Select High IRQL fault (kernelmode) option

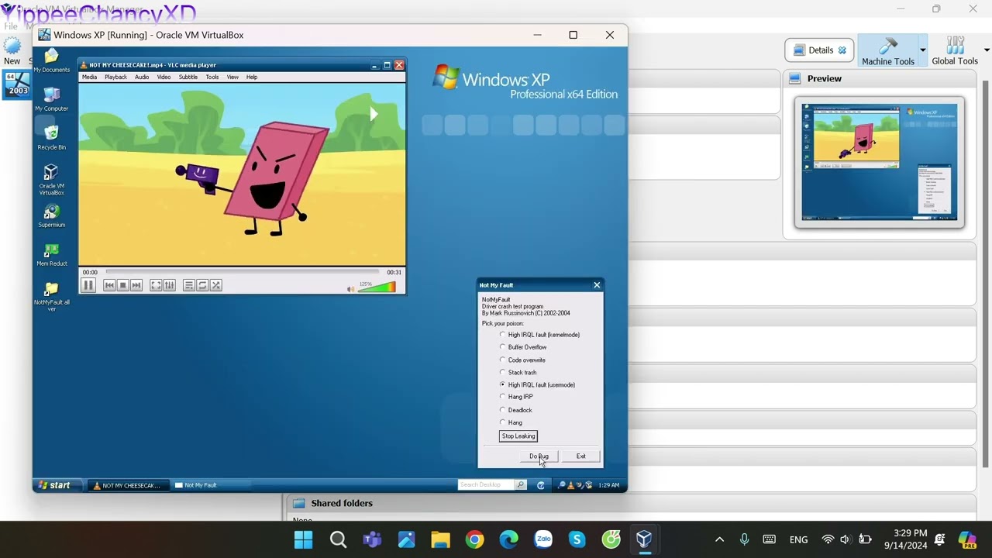[x=540, y=335]
